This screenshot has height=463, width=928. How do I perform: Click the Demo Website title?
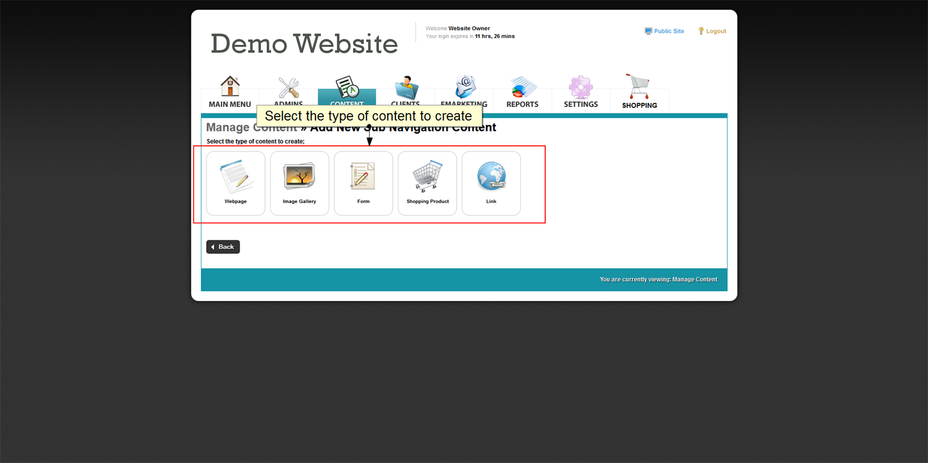tap(304, 44)
